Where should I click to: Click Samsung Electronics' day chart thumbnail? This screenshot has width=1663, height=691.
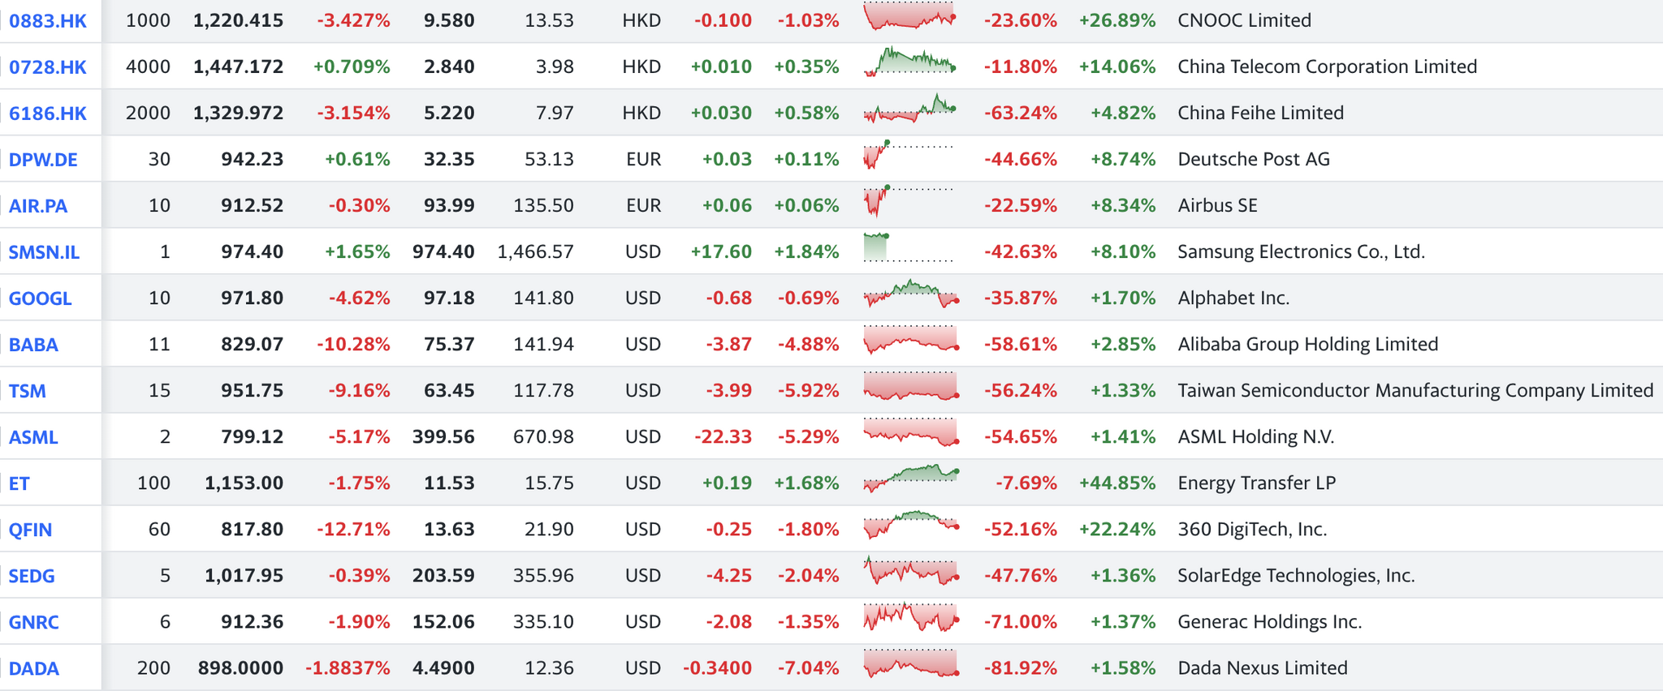click(910, 248)
